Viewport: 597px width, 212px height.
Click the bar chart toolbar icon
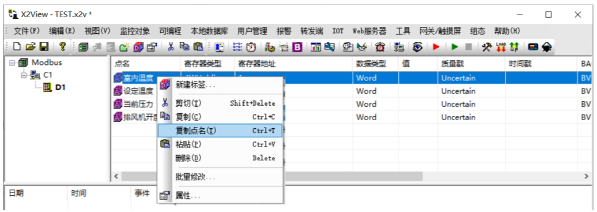tap(315, 47)
